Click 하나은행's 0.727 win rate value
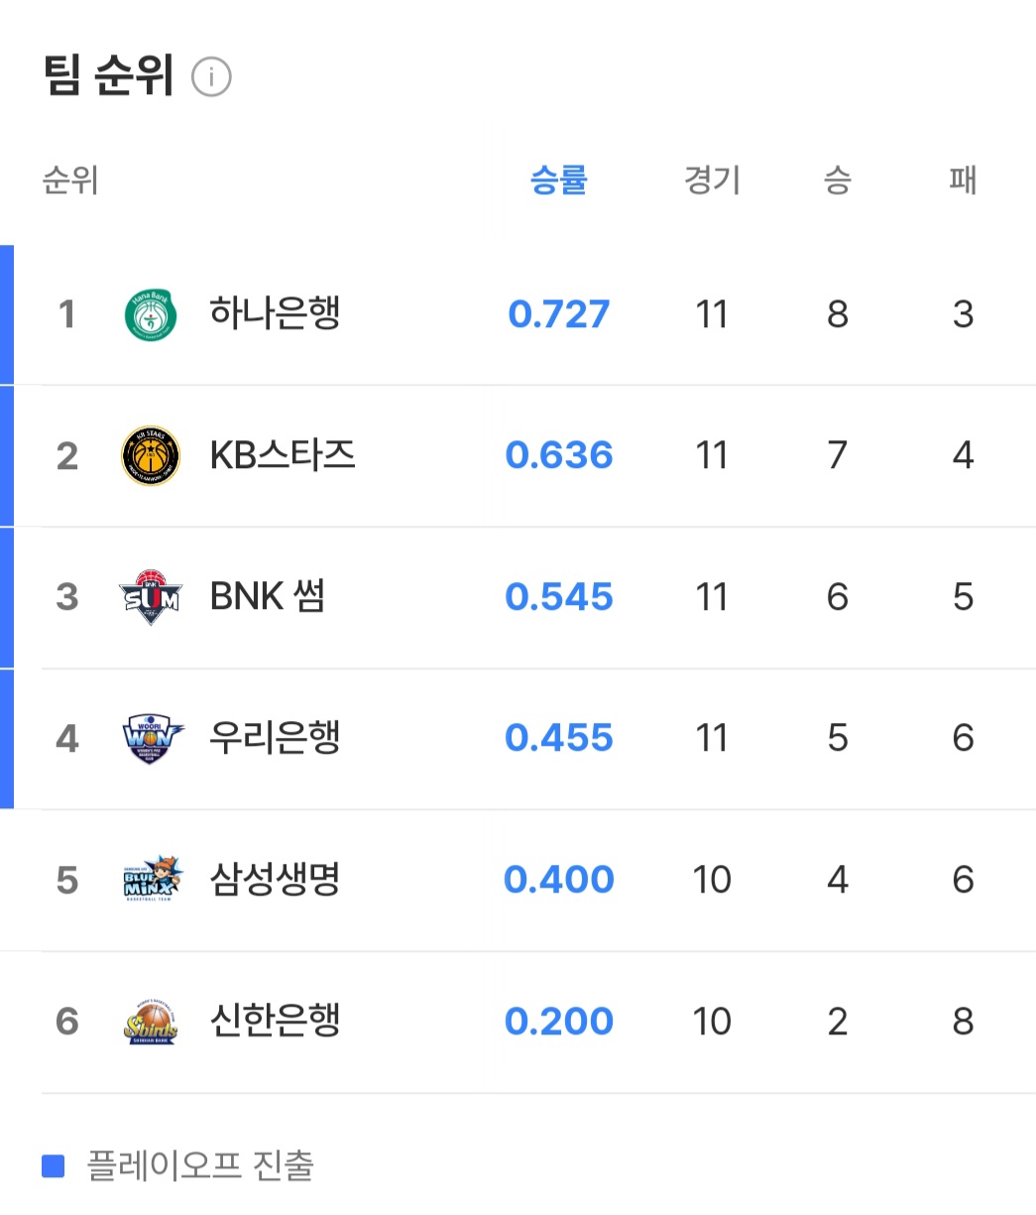This screenshot has height=1215, width=1036. coord(559,314)
